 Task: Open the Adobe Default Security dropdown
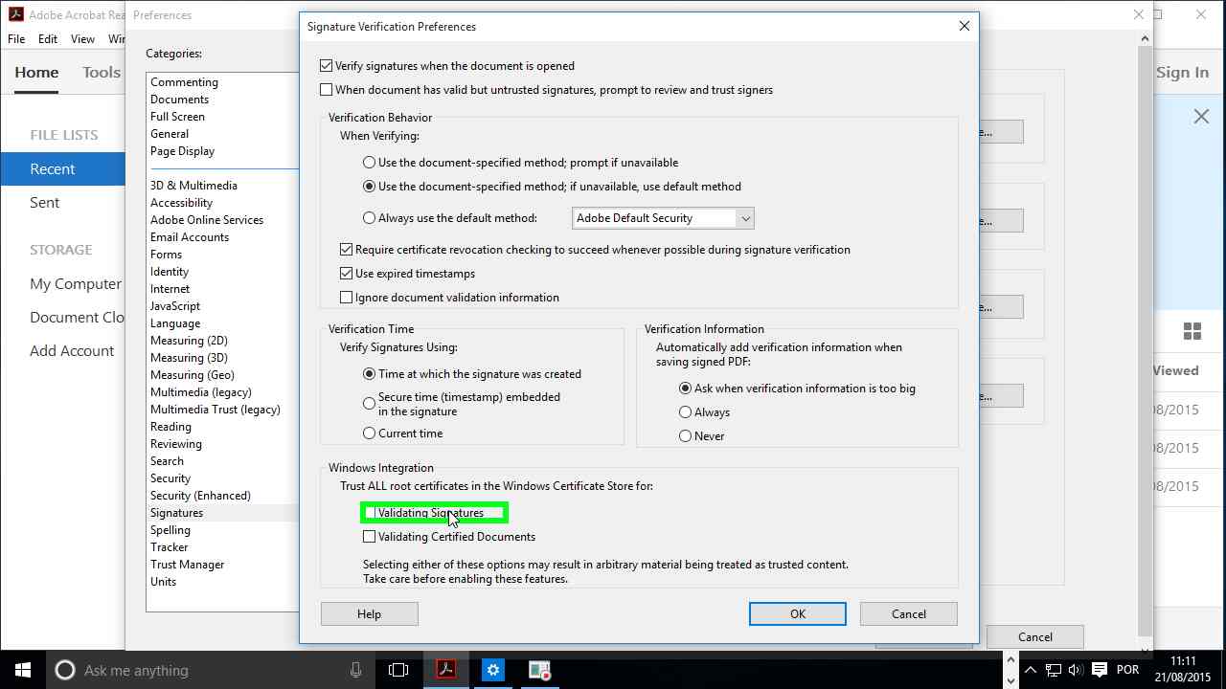coord(663,218)
